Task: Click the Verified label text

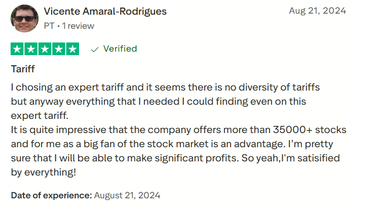Action: coord(120,49)
